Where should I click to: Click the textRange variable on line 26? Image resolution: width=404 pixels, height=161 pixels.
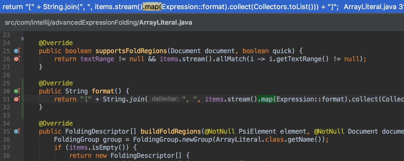click(97, 59)
